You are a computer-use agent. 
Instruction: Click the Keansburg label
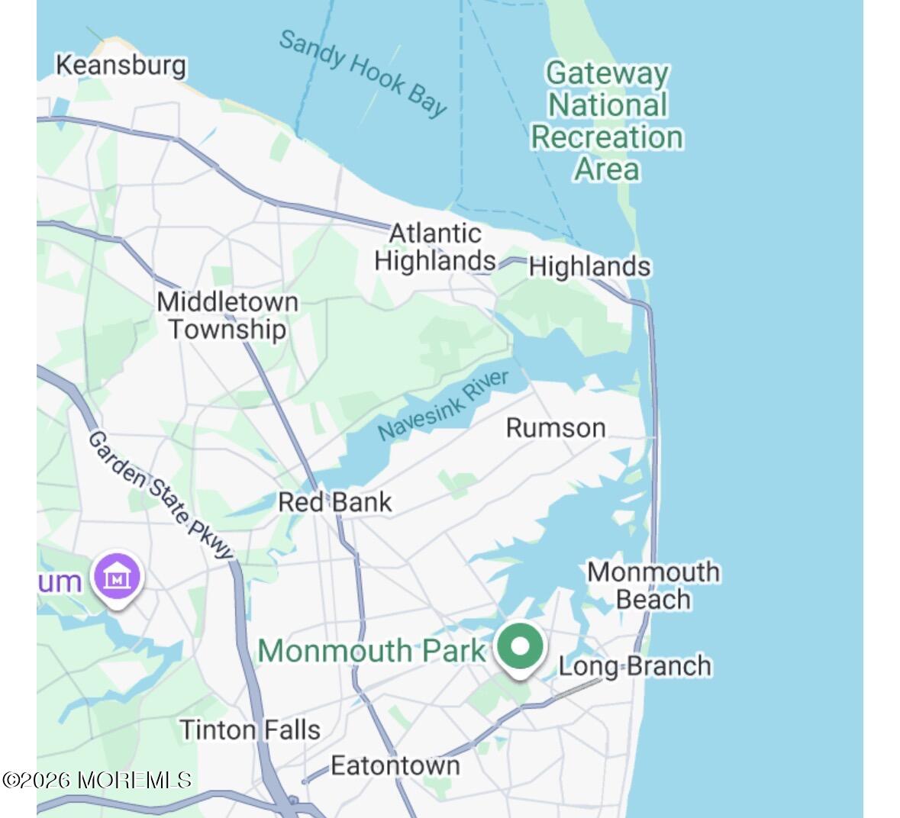[121, 65]
